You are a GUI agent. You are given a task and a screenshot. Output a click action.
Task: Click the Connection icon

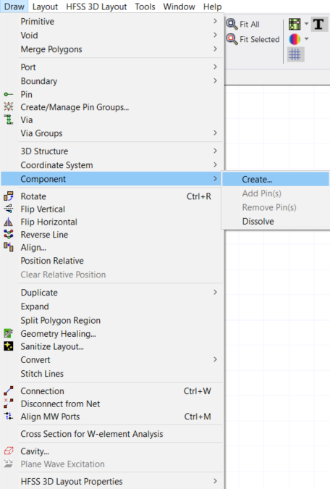coord(9,390)
